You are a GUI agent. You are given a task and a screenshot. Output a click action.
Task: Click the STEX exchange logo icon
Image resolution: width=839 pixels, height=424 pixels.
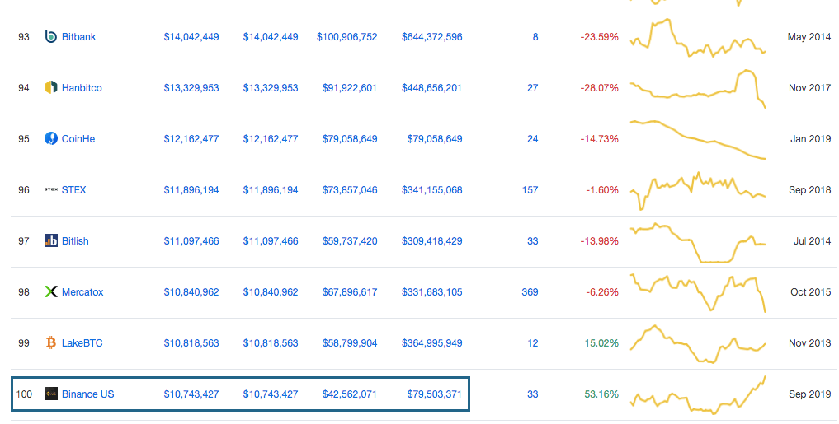51,189
